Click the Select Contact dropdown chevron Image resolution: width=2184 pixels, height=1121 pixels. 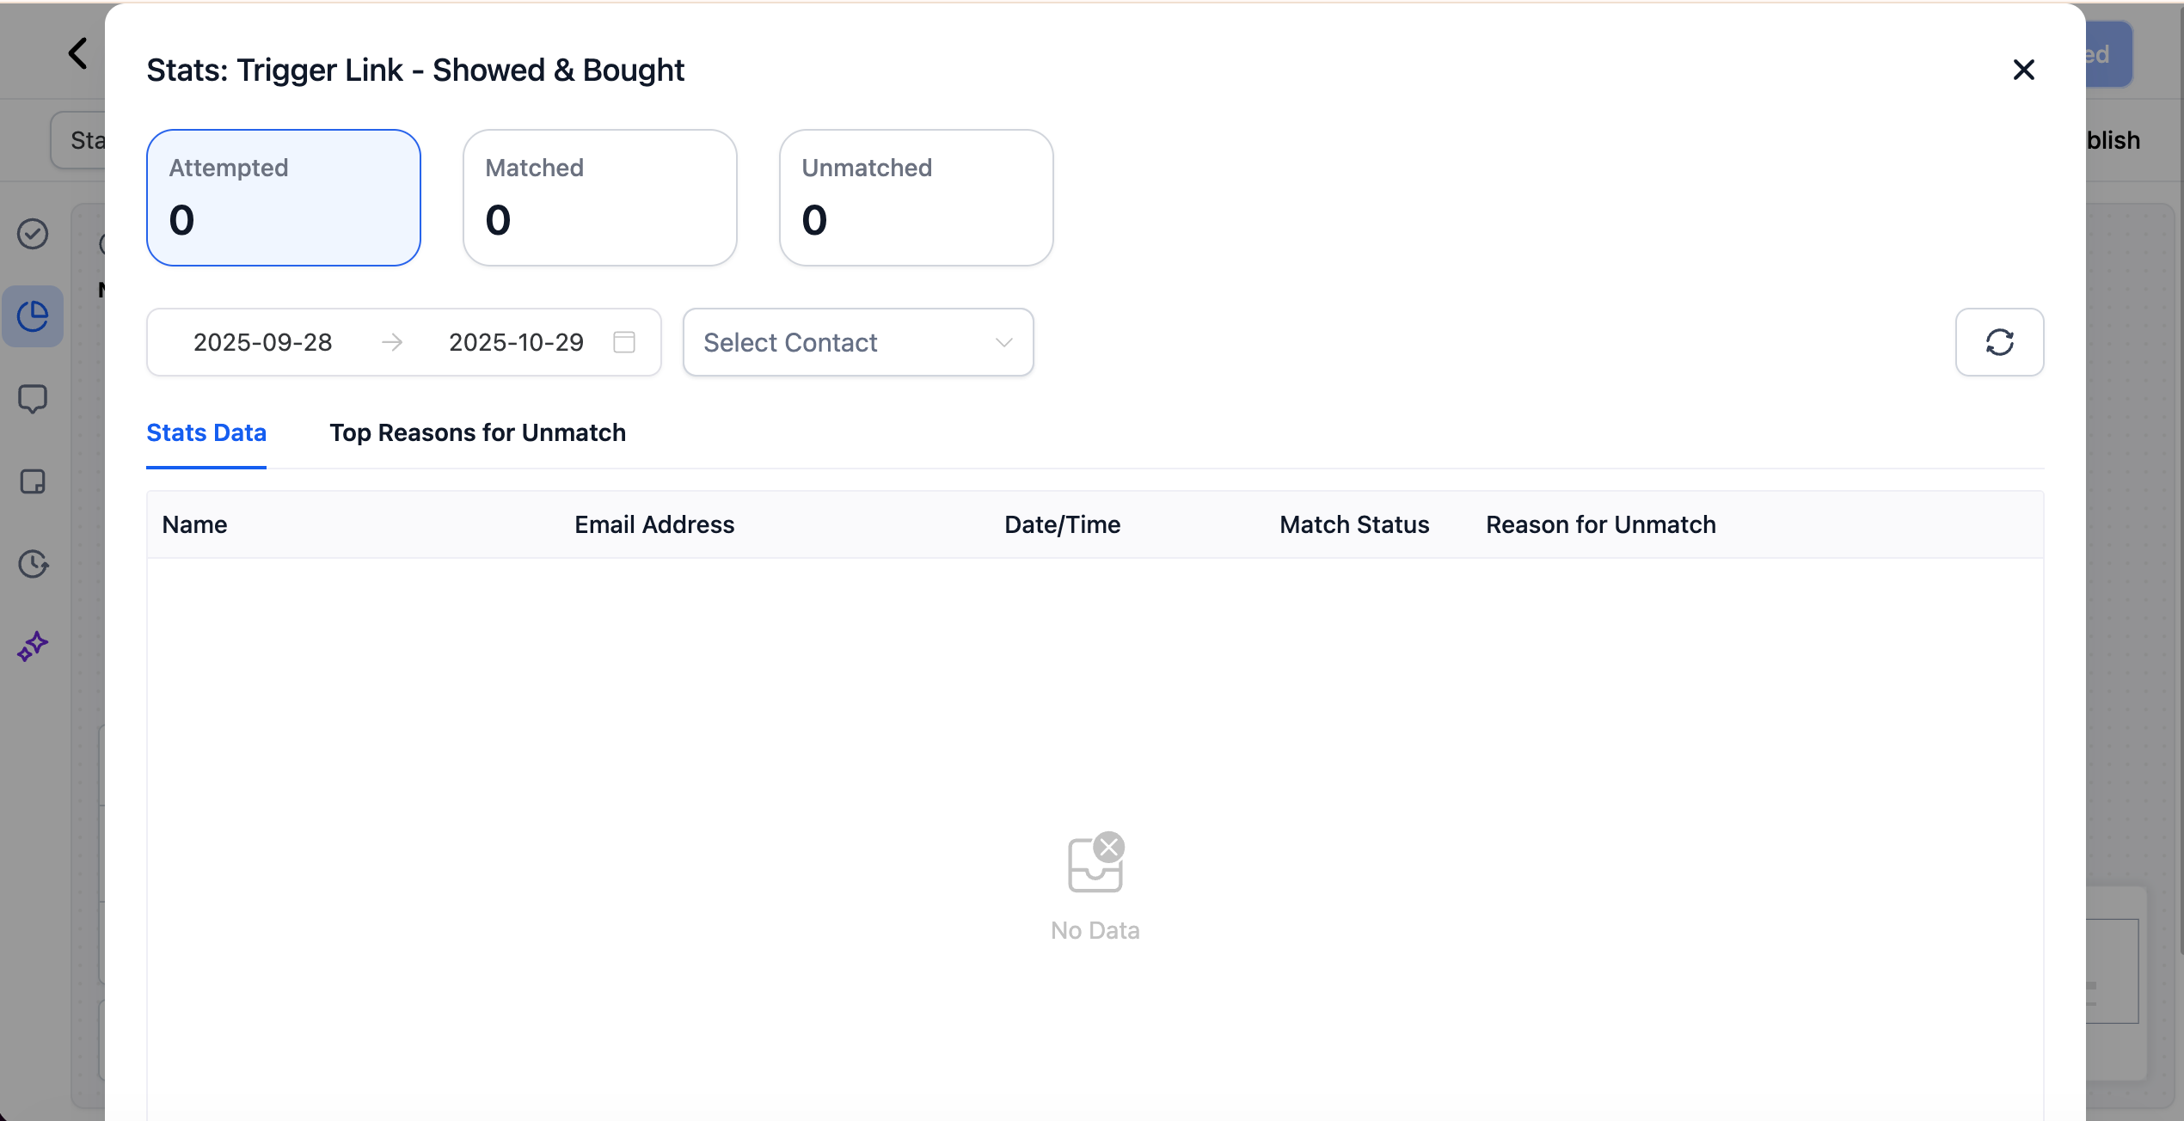pos(1003,342)
